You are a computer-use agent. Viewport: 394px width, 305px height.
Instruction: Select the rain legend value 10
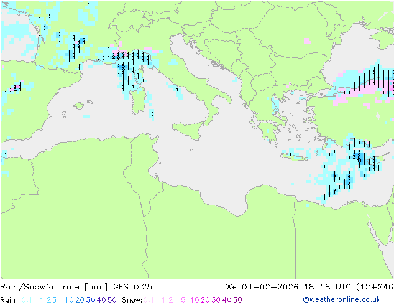pyautogui.click(x=70, y=300)
